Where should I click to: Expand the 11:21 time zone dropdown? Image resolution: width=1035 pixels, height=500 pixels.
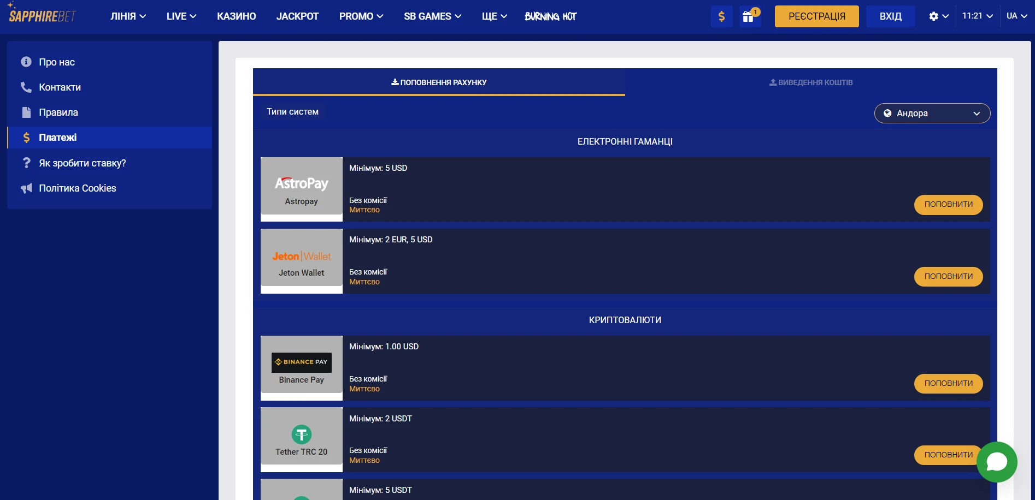tap(977, 16)
